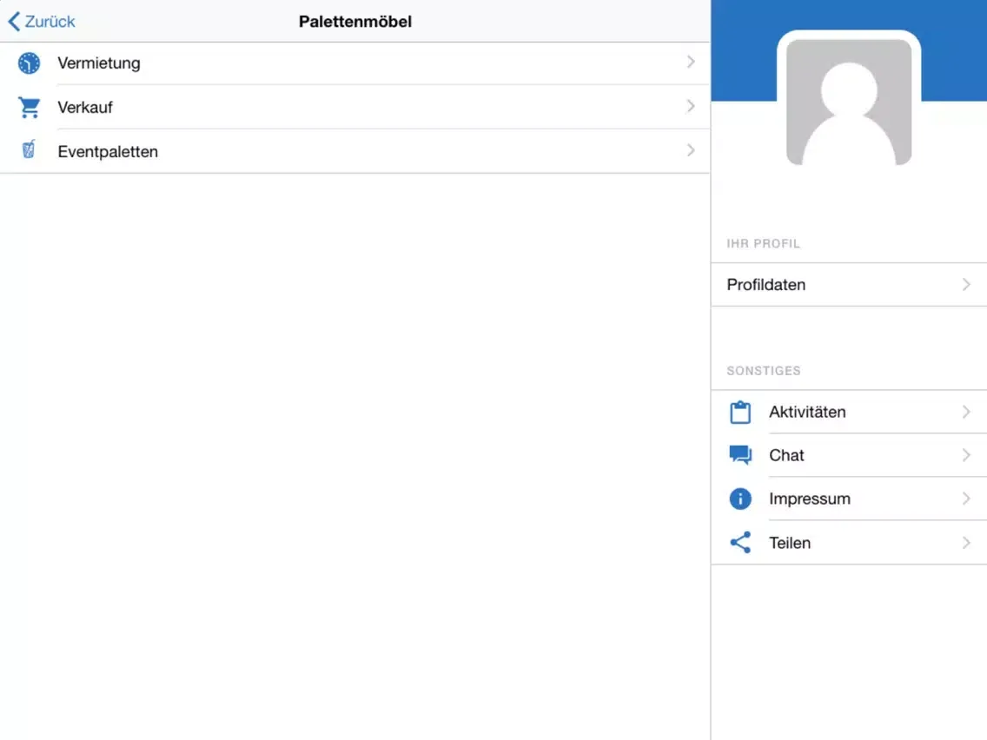Open Profildaten under Ihr Profil
The image size is (987, 740).
pyautogui.click(x=849, y=284)
